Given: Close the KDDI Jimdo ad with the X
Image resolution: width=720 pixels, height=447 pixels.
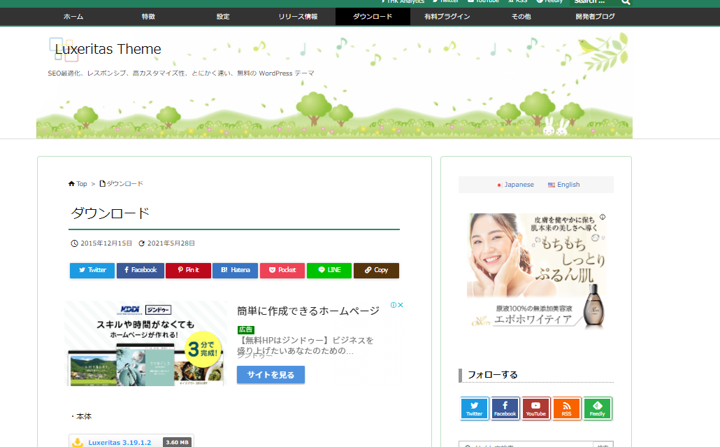Looking at the screenshot, I should pos(401,305).
